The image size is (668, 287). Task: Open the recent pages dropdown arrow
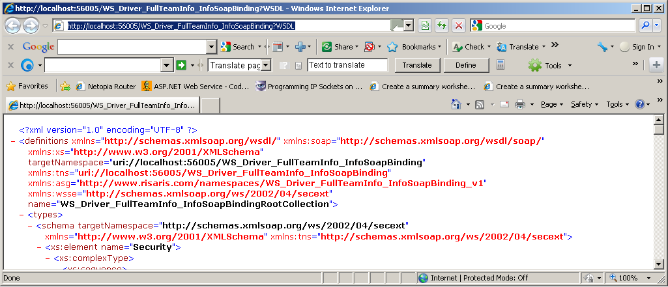(45, 26)
